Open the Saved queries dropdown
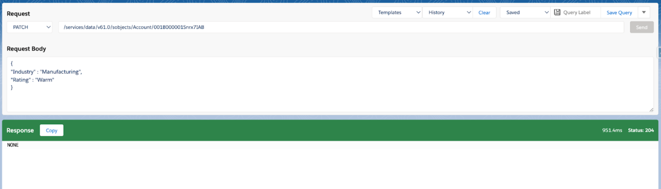Screen dimensions: 661x189 [525, 12]
